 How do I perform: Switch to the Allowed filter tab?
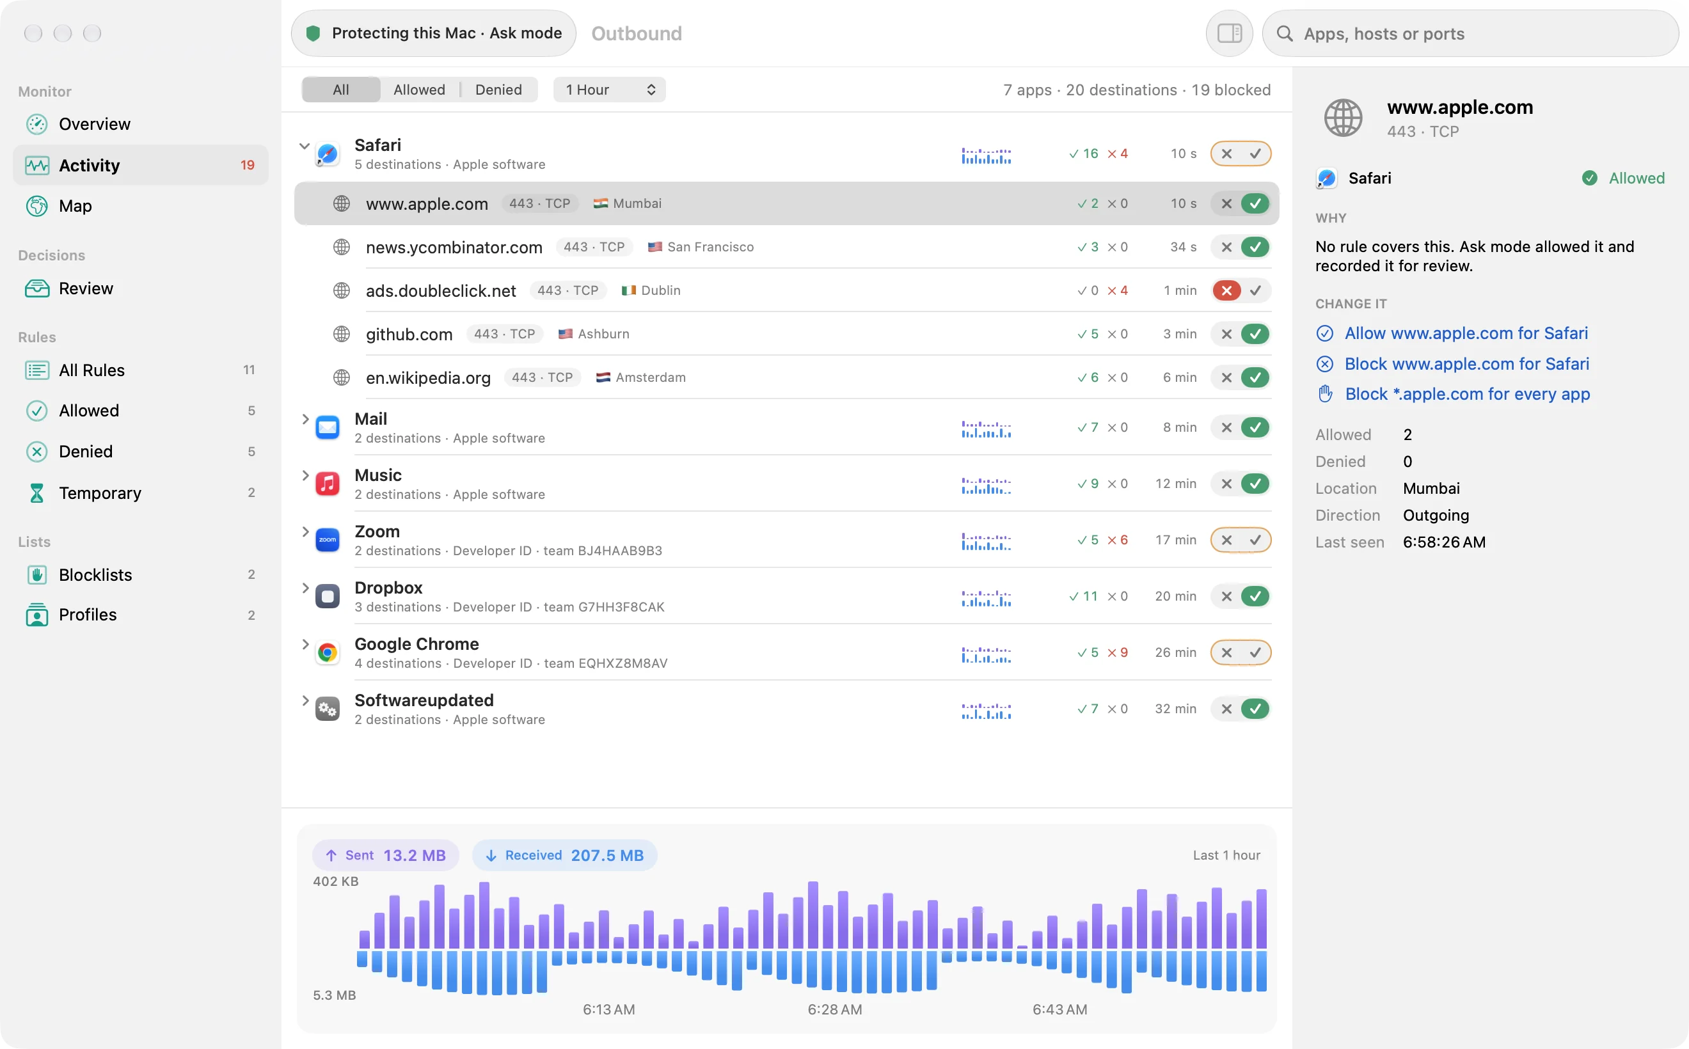tap(419, 90)
